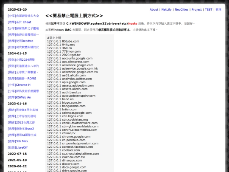Click the 'chrome.google.com' hosts line
The height and width of the screenshot is (172, 229).
pos(69,137)
